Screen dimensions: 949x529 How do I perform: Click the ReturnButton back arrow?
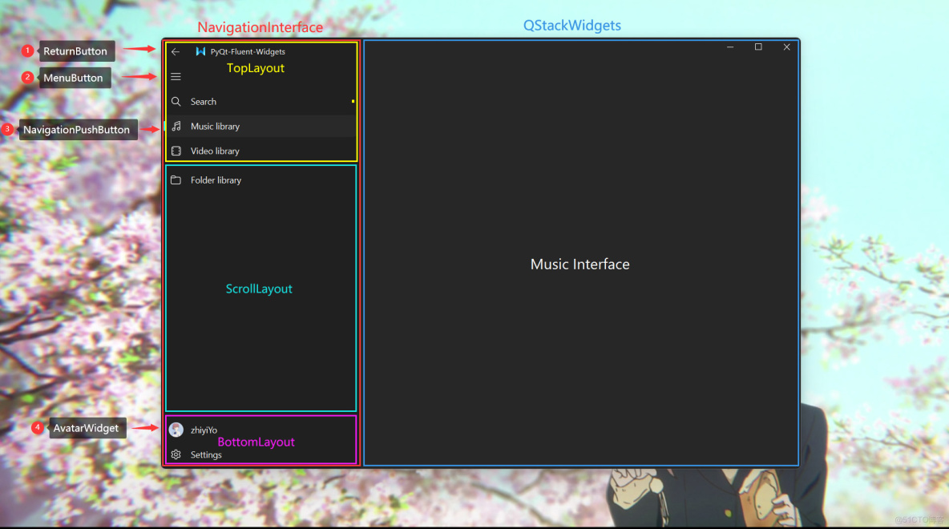(176, 51)
